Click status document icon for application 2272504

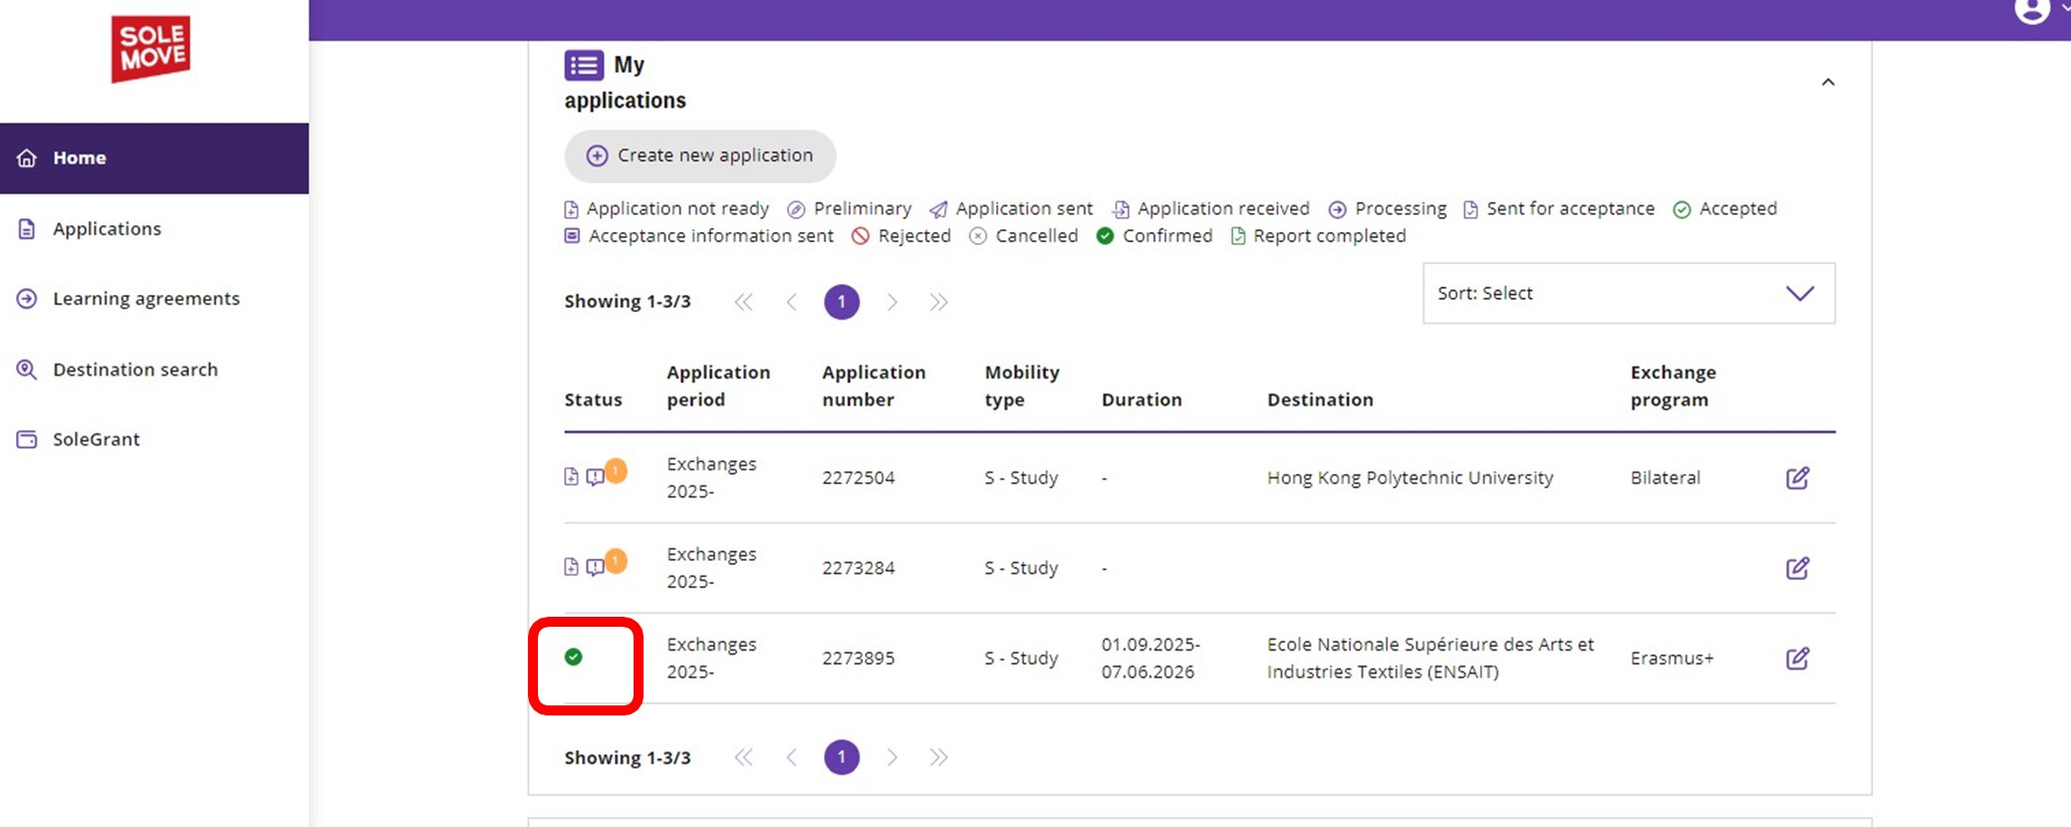(x=571, y=476)
